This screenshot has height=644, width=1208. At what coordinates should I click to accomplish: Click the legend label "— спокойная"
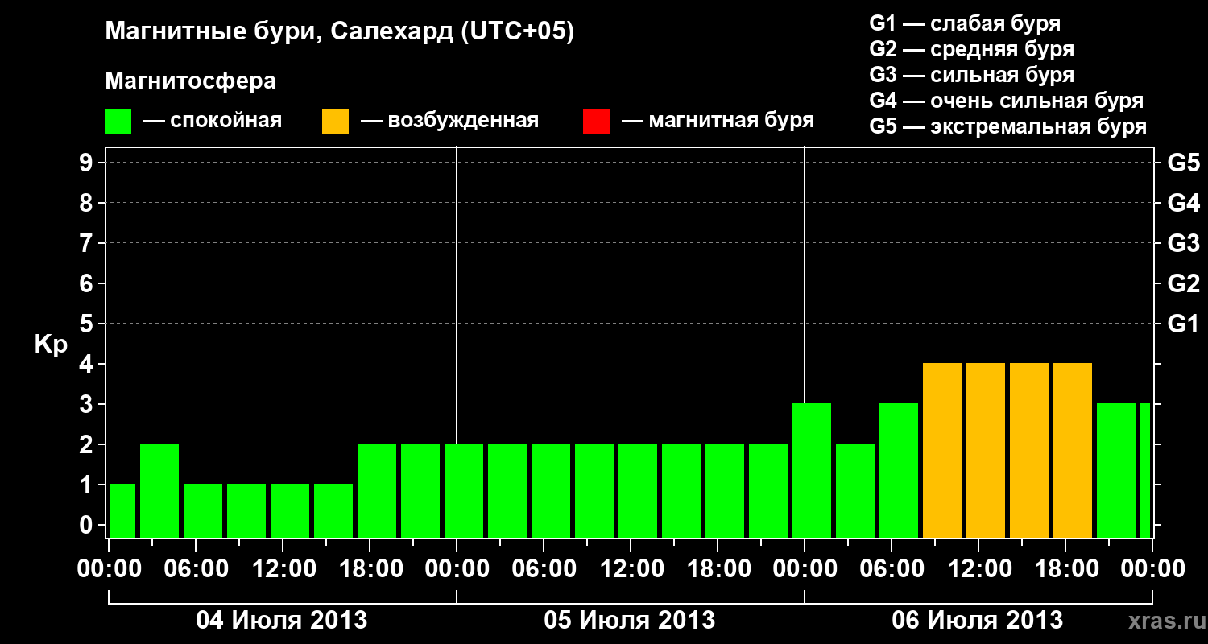[213, 121]
